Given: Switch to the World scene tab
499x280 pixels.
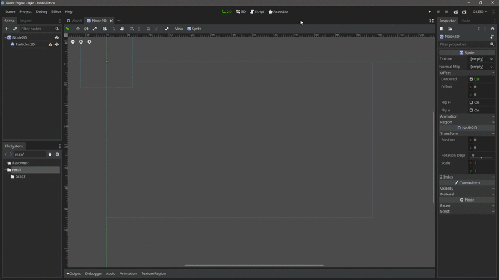Looking at the screenshot, I should tap(74, 21).
